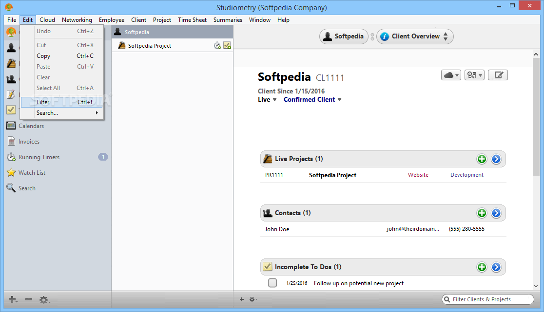
Task: Click the add to-do icon on Softpedia Project row
Action: (227, 45)
